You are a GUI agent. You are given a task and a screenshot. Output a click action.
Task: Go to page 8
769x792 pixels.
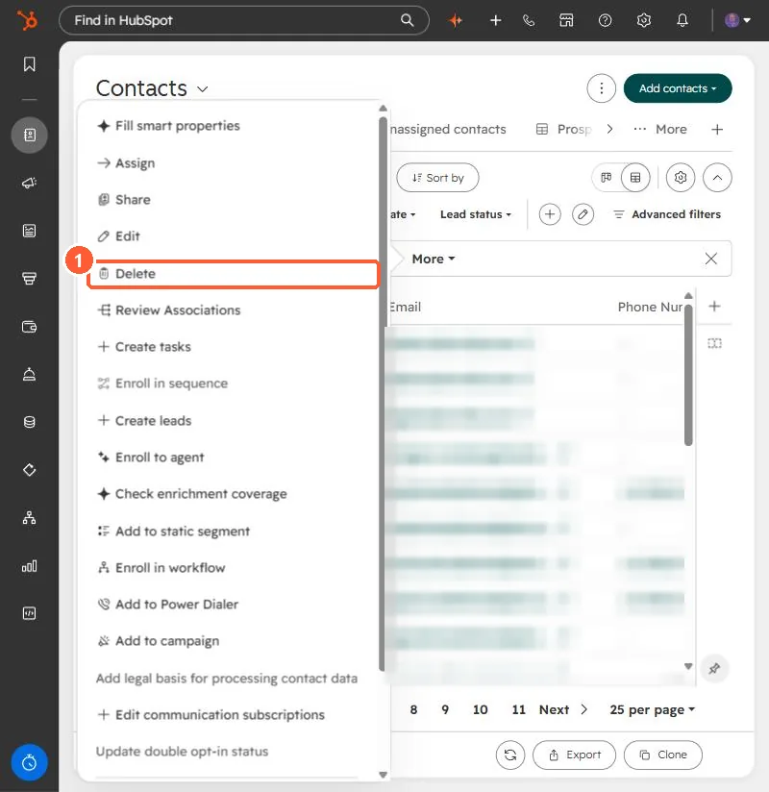click(413, 709)
